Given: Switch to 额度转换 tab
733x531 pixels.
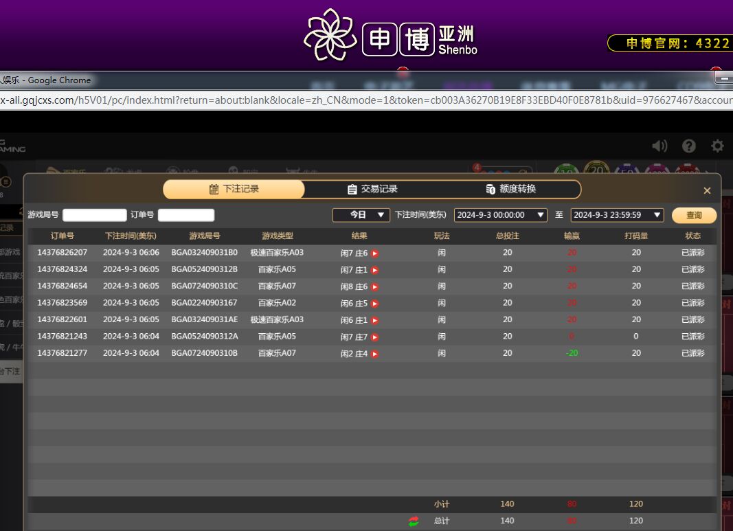Looking at the screenshot, I should [510, 189].
